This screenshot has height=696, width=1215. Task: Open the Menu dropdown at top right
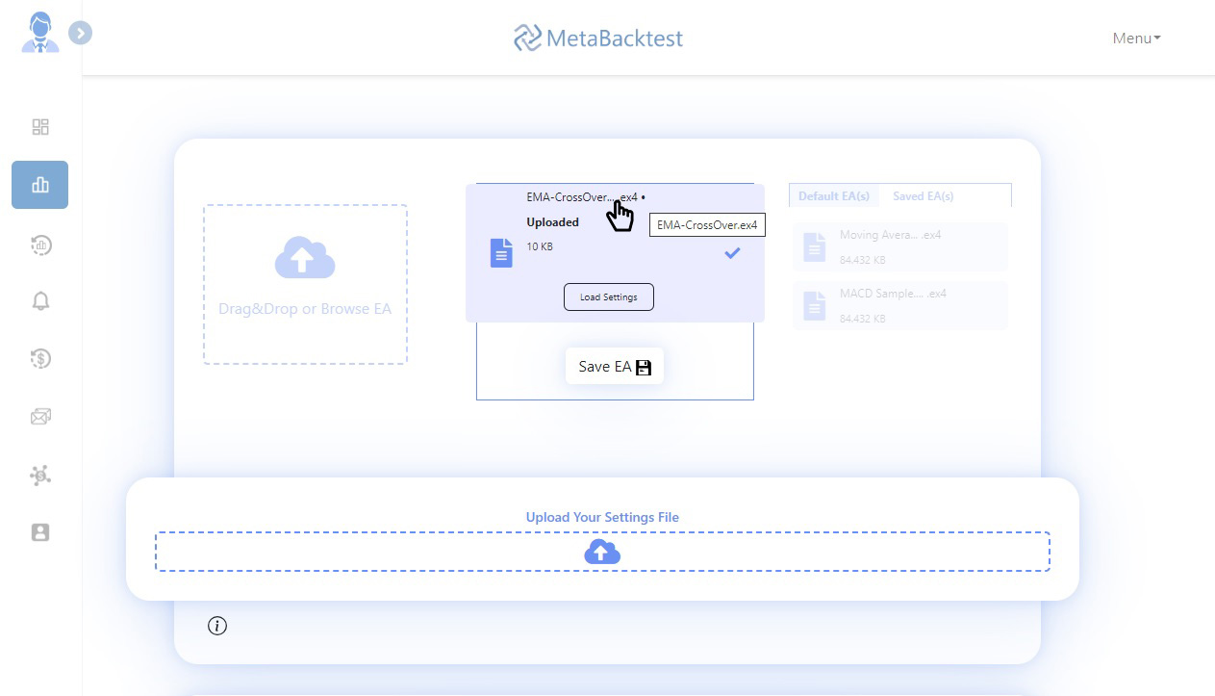[x=1136, y=39]
